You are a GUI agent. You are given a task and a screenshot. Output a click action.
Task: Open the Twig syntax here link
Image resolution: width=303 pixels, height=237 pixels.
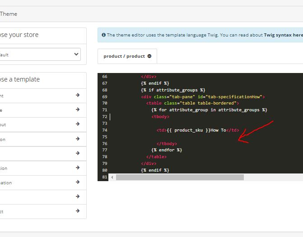[283, 35]
